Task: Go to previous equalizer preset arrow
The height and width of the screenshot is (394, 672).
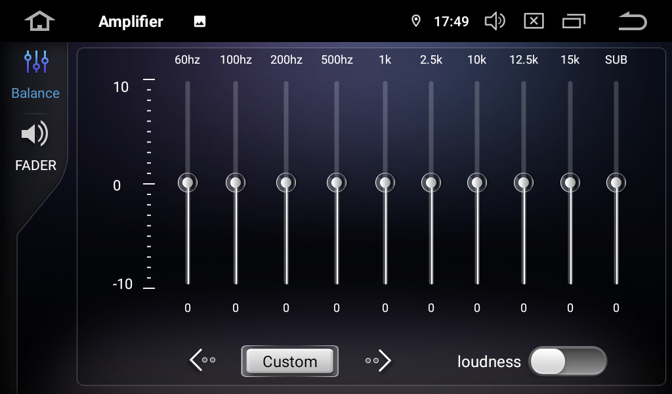Action: (x=202, y=360)
